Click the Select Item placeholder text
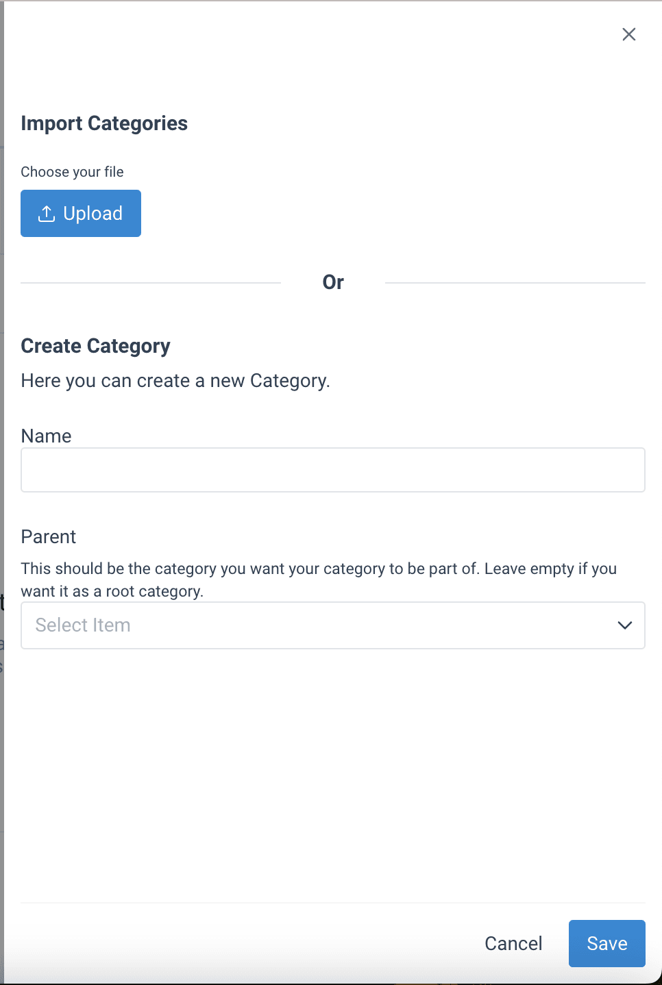The image size is (662, 985). coord(83,625)
